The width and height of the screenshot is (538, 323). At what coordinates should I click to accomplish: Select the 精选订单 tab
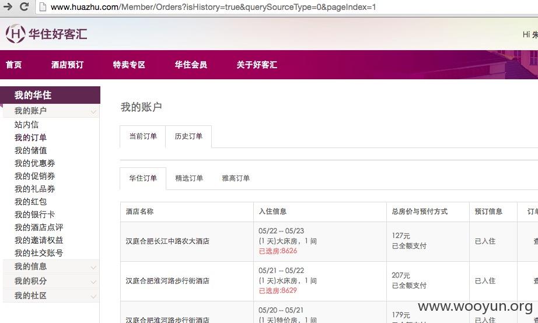189,178
